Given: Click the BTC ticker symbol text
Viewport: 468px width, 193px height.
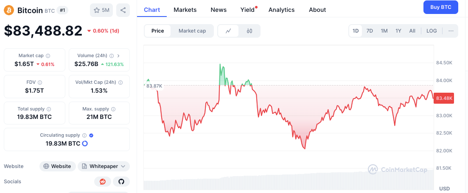Looking at the screenshot, I should [x=50, y=11].
